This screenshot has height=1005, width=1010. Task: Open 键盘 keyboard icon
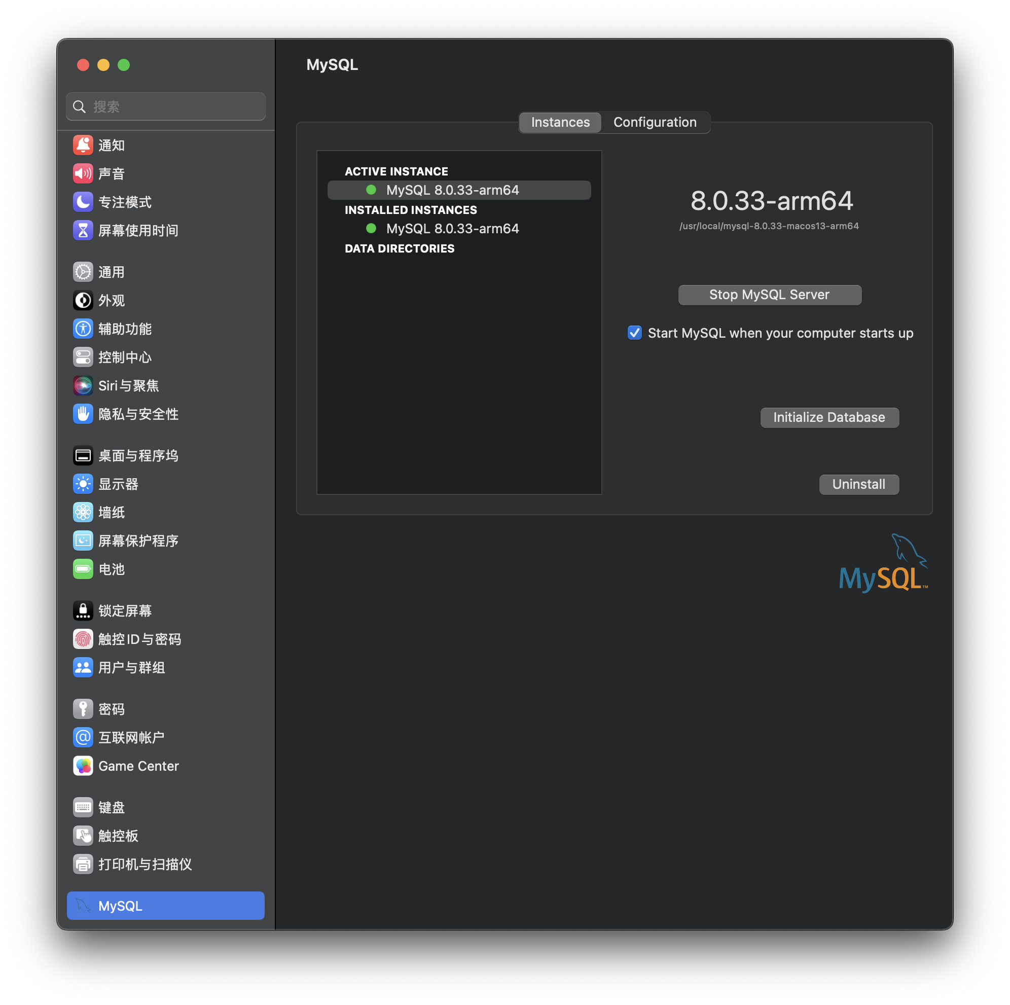83,807
